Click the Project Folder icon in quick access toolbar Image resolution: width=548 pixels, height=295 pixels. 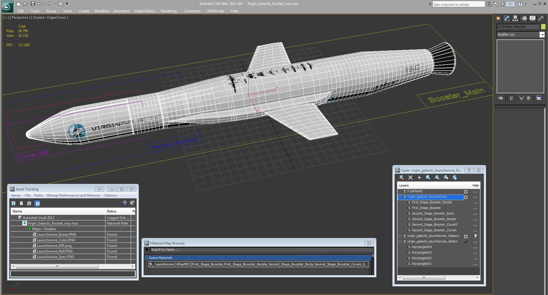(x=61, y=4)
